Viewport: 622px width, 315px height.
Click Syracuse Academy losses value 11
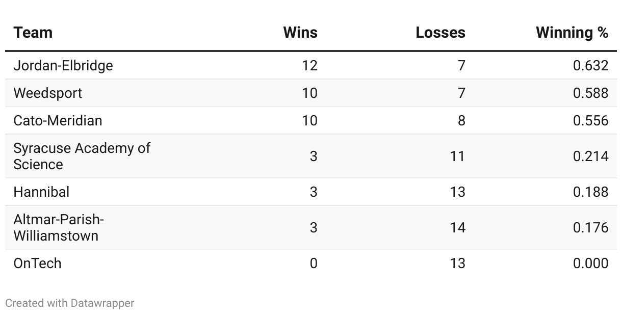click(457, 156)
